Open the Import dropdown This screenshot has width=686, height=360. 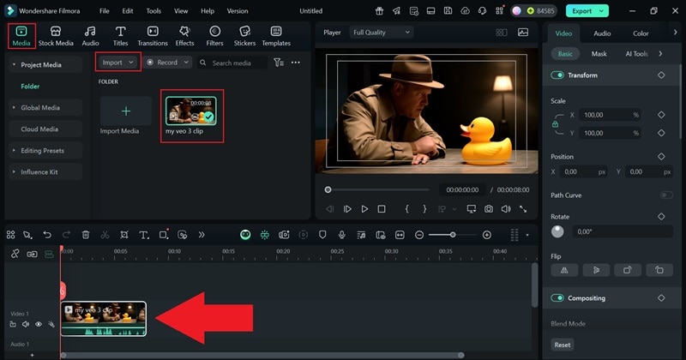(117, 63)
